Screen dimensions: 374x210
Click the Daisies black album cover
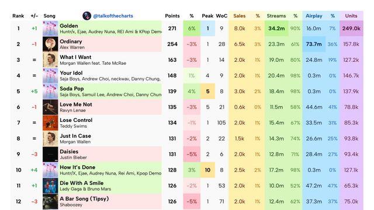click(x=50, y=154)
